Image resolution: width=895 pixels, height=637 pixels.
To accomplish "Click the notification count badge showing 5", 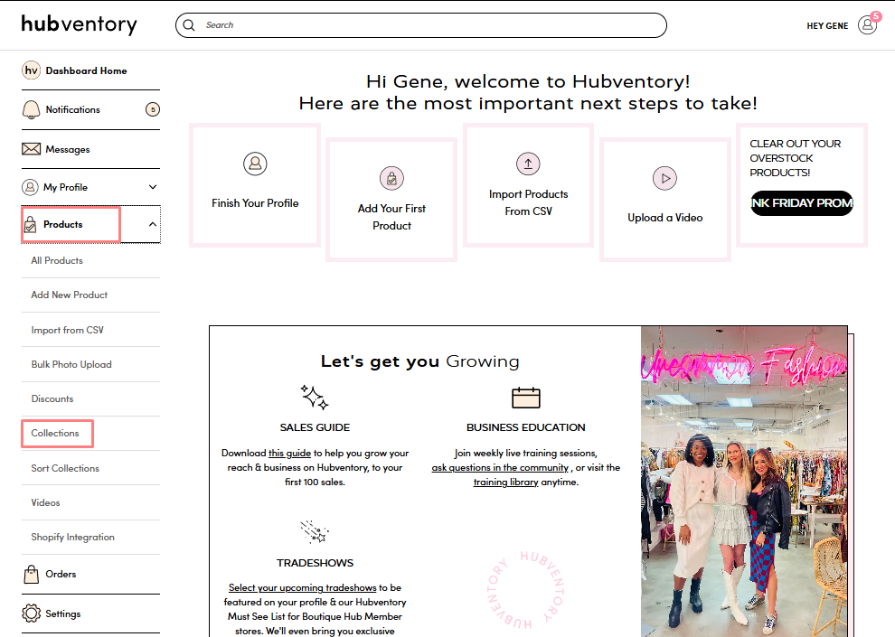I will [x=153, y=109].
